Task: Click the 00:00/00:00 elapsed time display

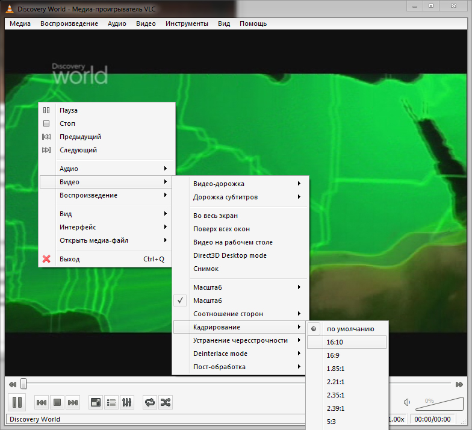Action: coord(432,419)
